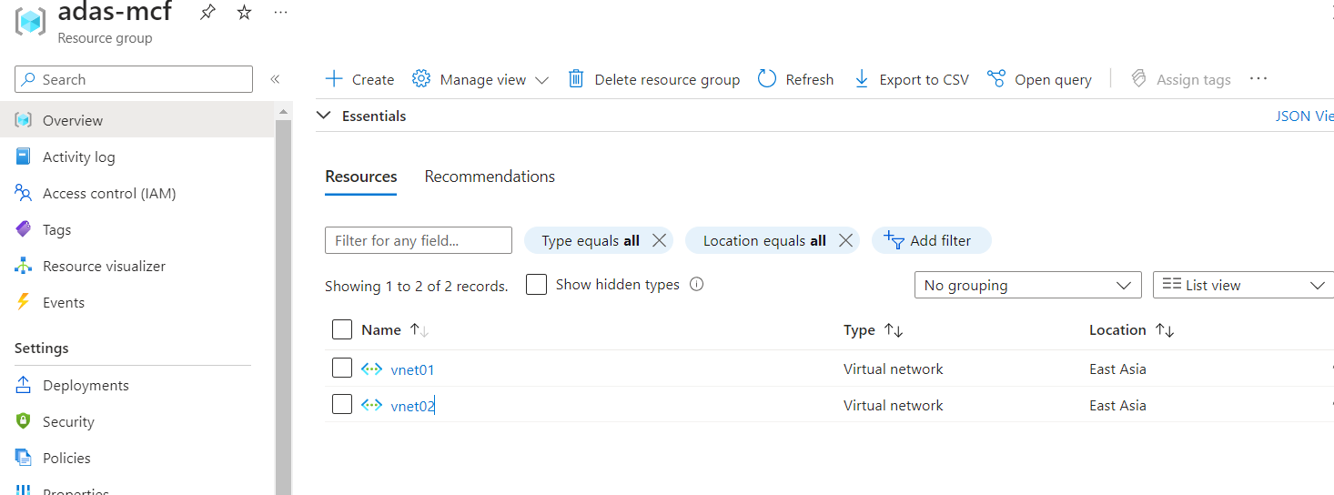Click the Open query icon
Screen dimensions: 1334x495
(x=996, y=79)
